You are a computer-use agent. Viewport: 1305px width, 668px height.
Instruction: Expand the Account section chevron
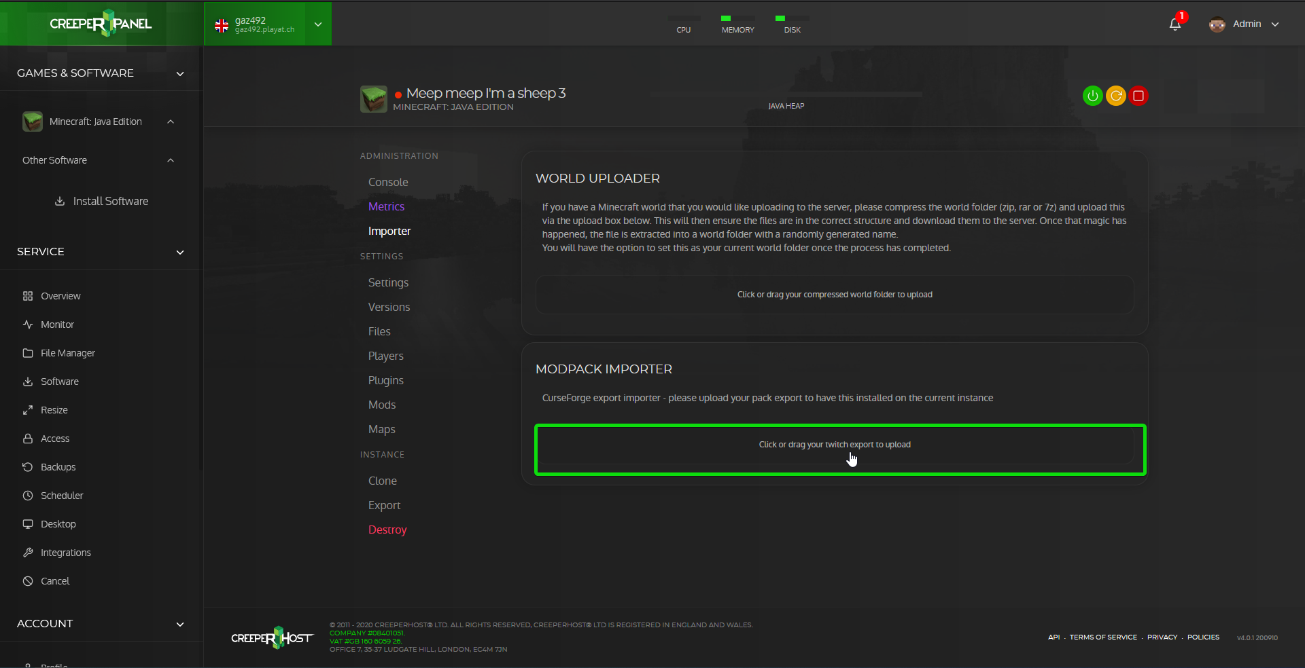[180, 624]
